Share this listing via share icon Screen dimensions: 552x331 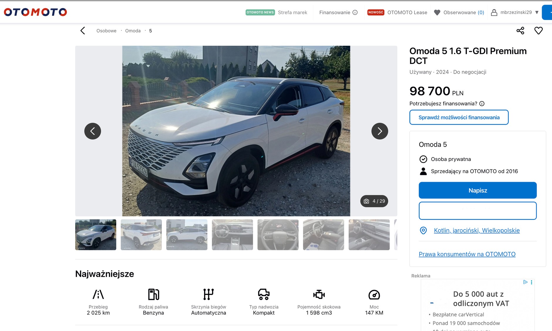tap(520, 30)
